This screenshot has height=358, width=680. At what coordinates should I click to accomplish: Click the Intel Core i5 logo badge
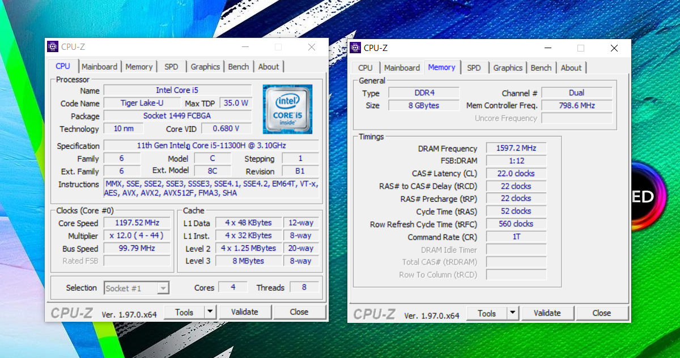click(x=287, y=109)
